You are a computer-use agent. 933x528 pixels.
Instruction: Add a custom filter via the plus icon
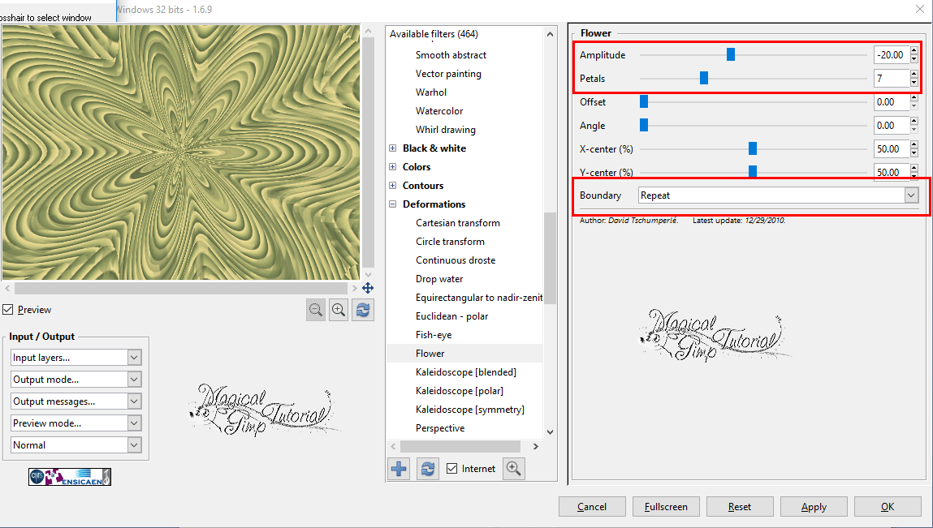coord(398,468)
